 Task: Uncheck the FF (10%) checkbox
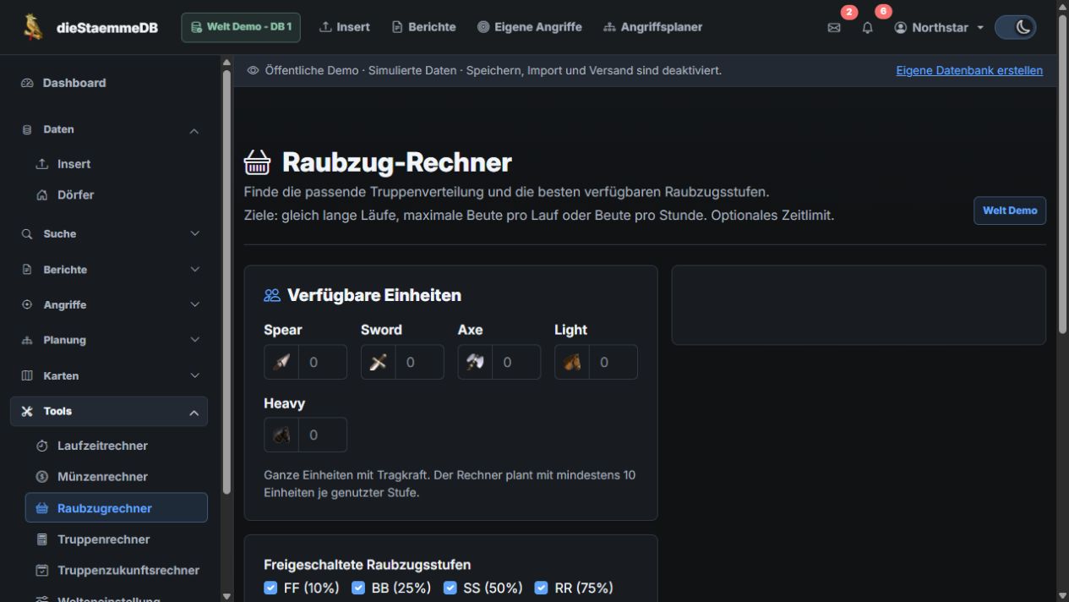pos(270,588)
